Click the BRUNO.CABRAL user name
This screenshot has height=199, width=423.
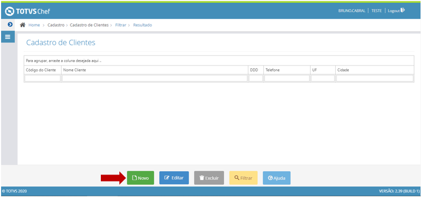tap(352, 11)
